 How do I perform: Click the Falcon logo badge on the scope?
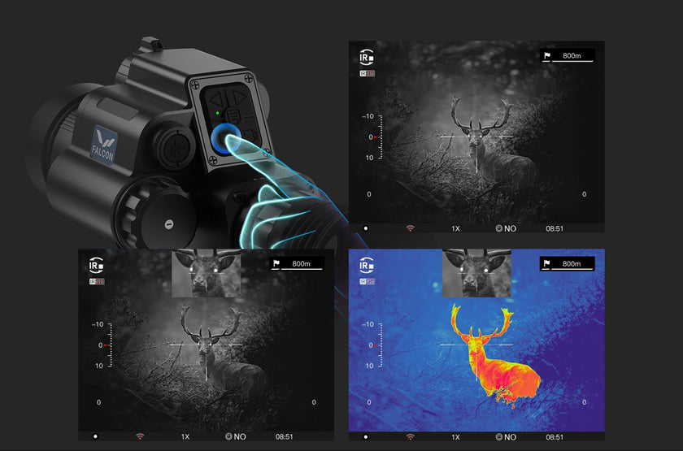[x=104, y=145]
